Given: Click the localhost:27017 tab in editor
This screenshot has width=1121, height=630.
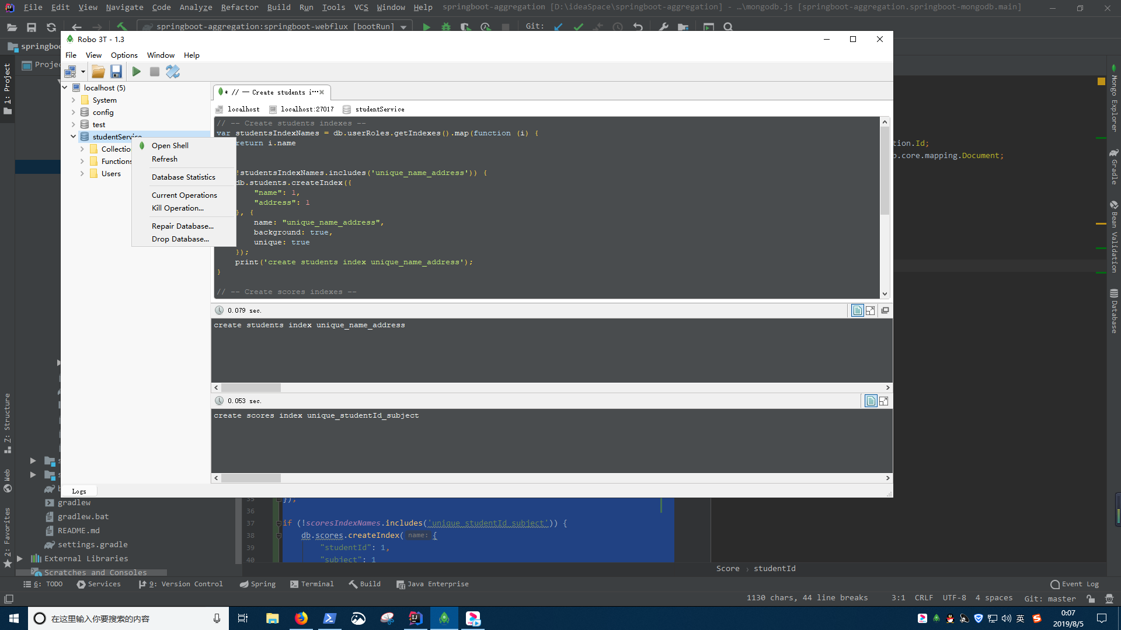Looking at the screenshot, I should click(307, 108).
